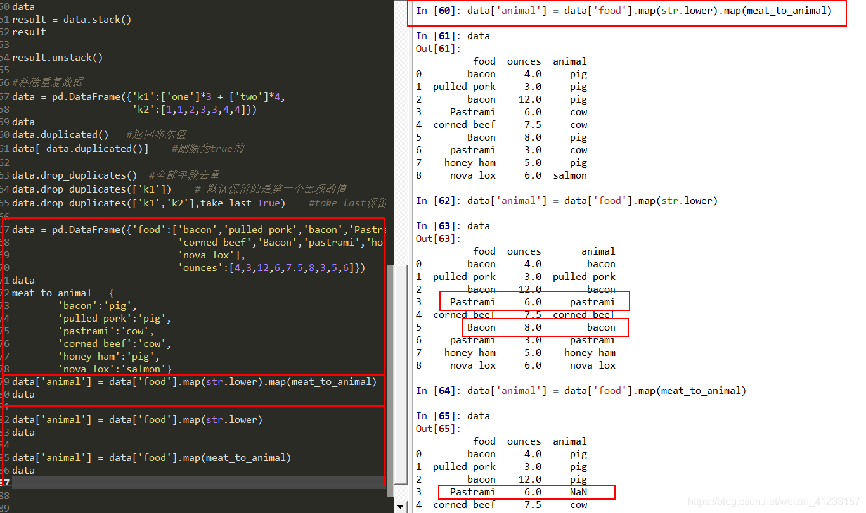The width and height of the screenshot is (866, 513).
Task: Click console line 'In [65]: data'
Action: point(453,415)
